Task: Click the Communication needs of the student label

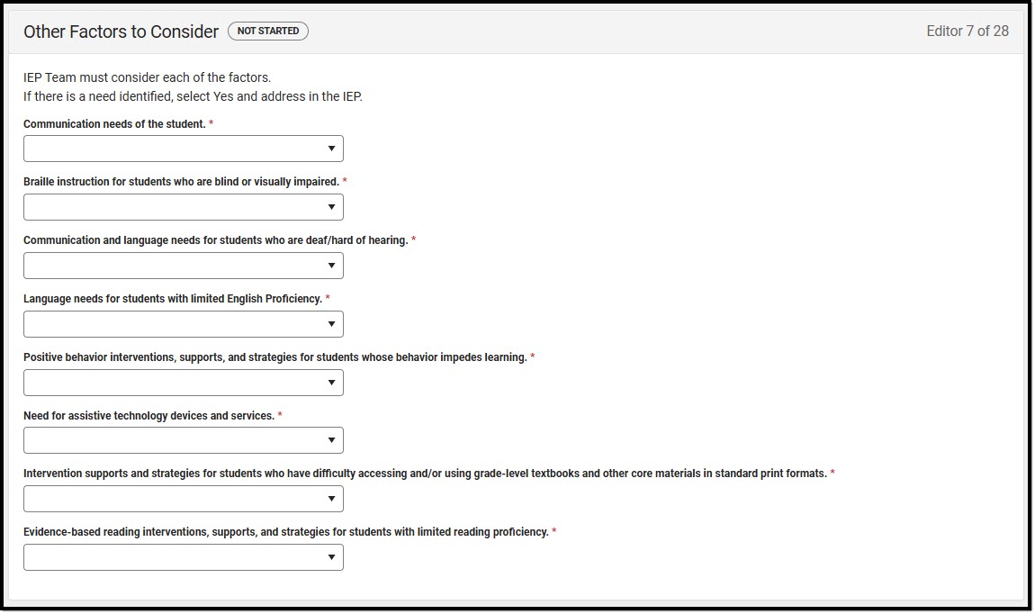Action: (x=115, y=124)
